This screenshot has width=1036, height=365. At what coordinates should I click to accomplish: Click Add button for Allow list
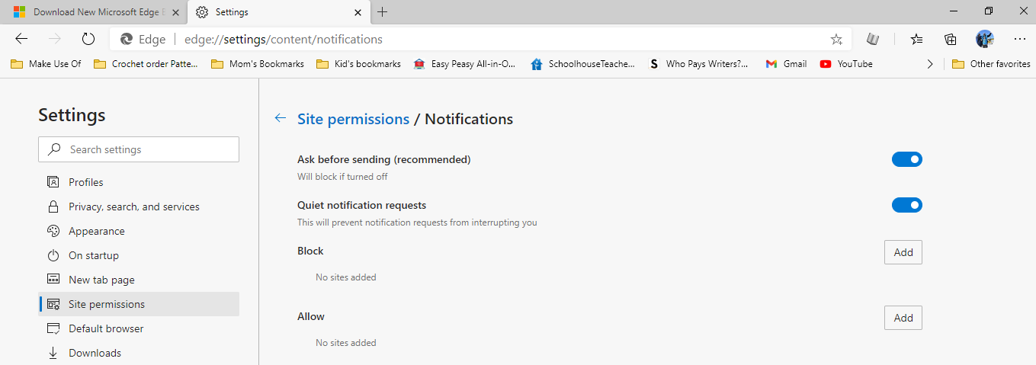tap(903, 318)
